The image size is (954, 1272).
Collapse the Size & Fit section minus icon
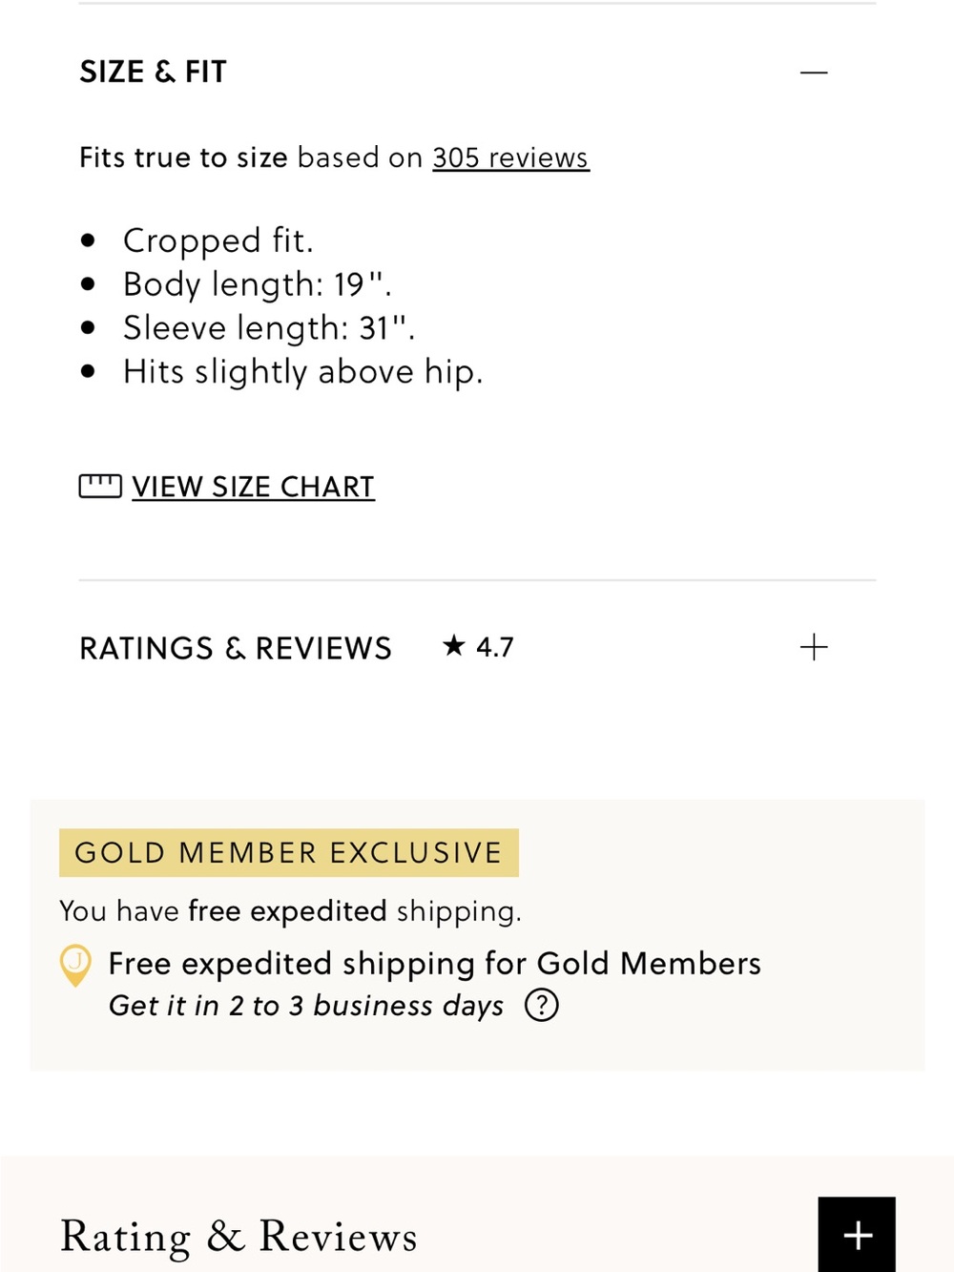click(814, 73)
